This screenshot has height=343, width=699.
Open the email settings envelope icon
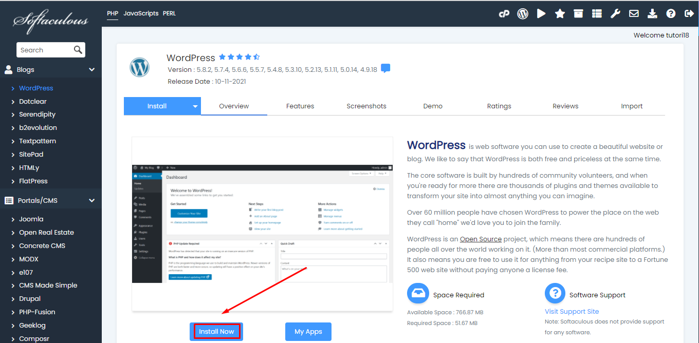point(634,14)
